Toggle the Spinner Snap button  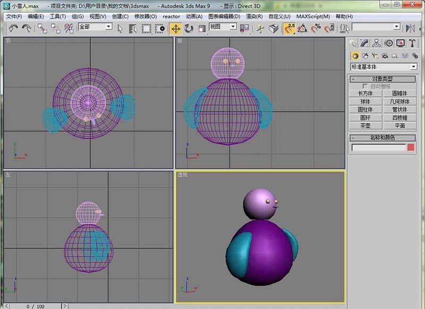329,29
